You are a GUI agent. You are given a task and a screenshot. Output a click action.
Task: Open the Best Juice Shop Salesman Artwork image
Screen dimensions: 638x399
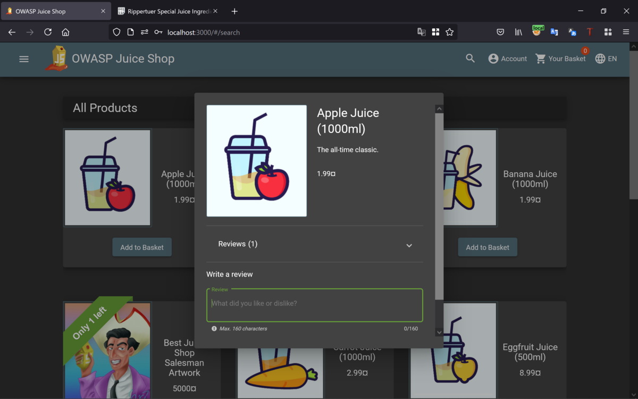pos(108,351)
